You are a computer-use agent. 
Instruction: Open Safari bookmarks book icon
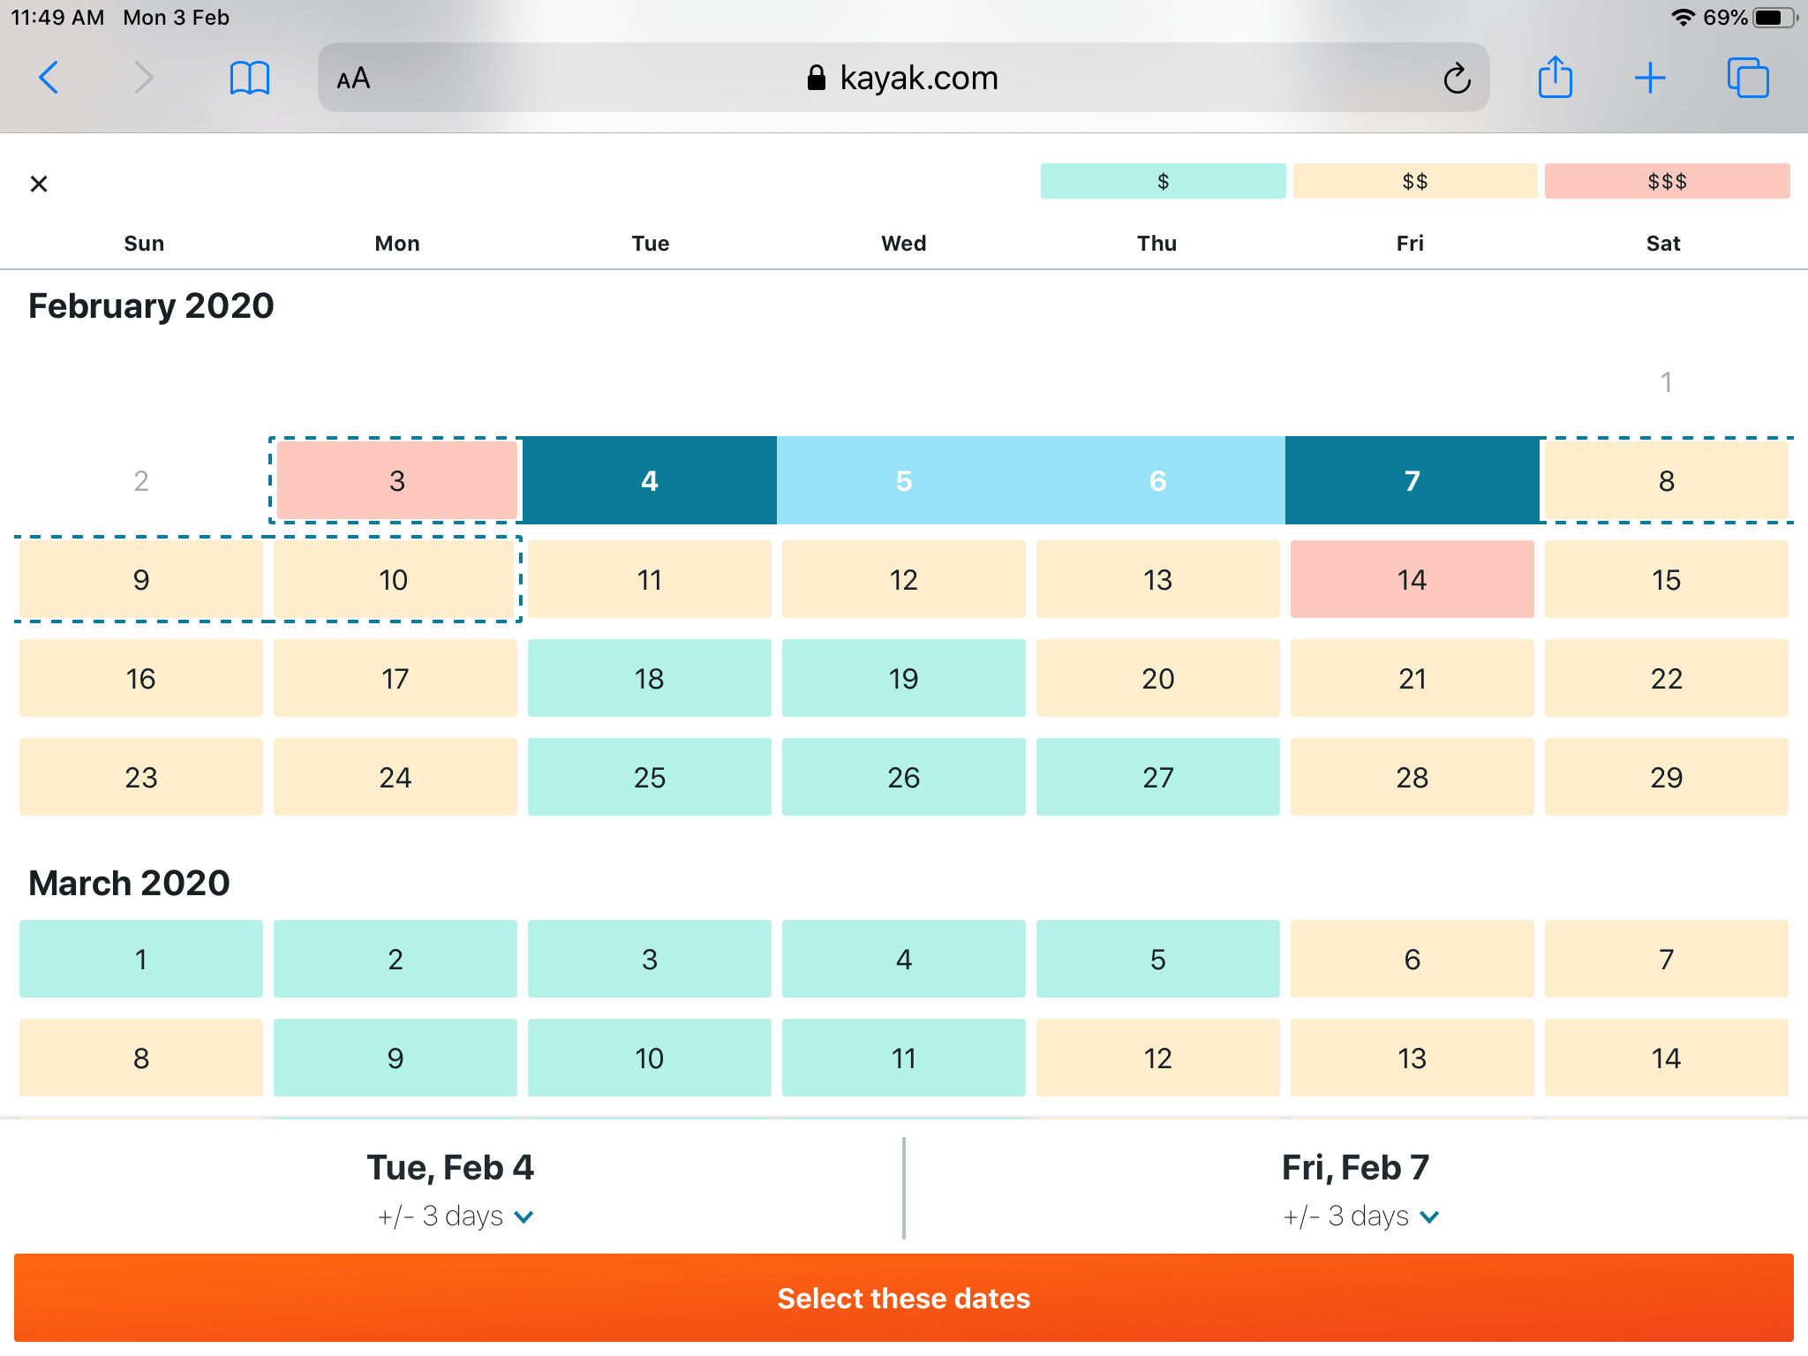click(x=249, y=78)
